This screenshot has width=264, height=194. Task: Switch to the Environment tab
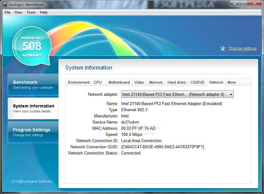(x=79, y=82)
